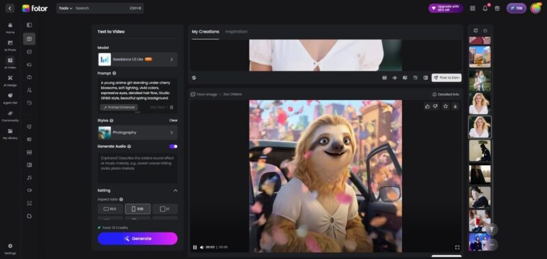The image size is (547, 259).
Task: Click the scroll-to-top floating button
Action: pos(492,229)
